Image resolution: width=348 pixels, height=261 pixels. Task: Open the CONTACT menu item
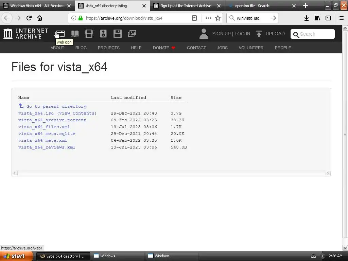[x=196, y=48]
